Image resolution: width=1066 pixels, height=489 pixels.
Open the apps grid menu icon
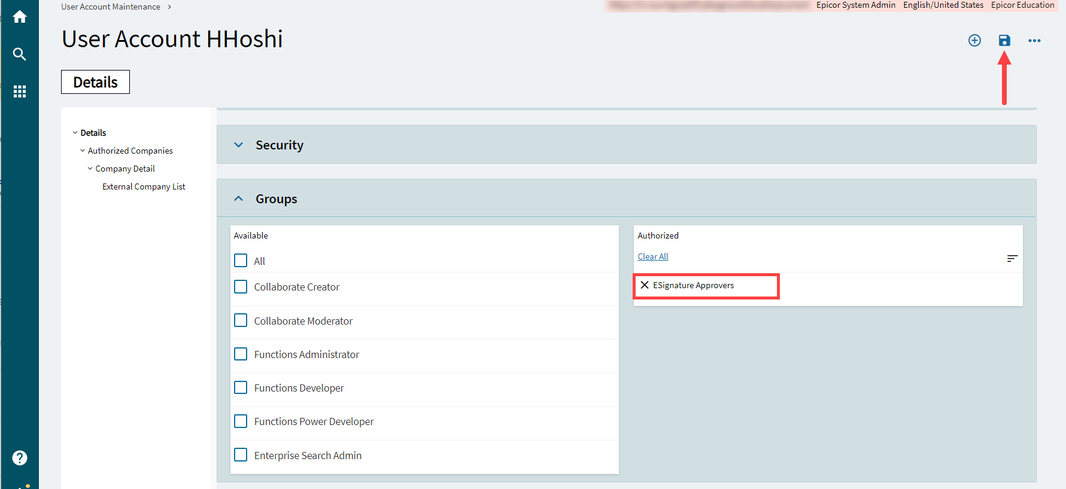pyautogui.click(x=20, y=91)
